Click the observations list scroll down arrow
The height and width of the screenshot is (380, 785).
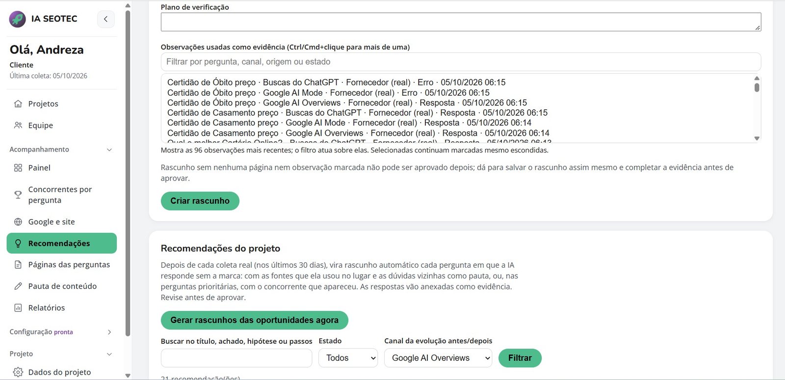pyautogui.click(x=757, y=138)
